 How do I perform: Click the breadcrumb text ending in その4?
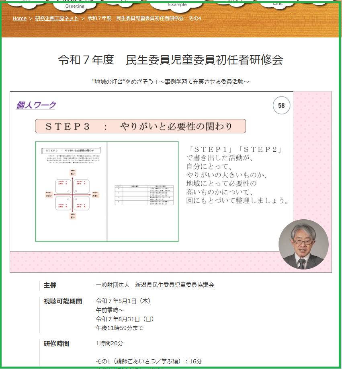click(x=144, y=19)
